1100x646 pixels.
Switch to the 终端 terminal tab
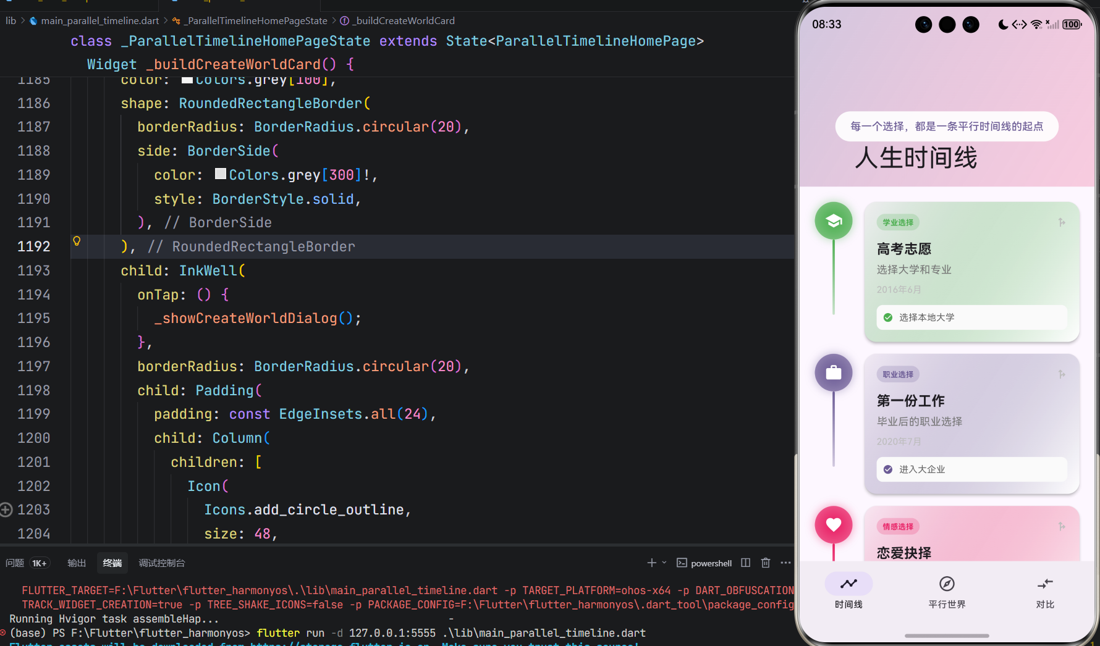tap(112, 563)
